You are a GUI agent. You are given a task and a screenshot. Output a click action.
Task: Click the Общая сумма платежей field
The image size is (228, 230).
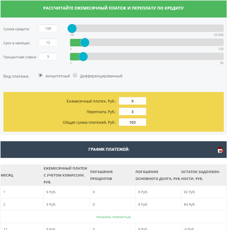(132, 122)
